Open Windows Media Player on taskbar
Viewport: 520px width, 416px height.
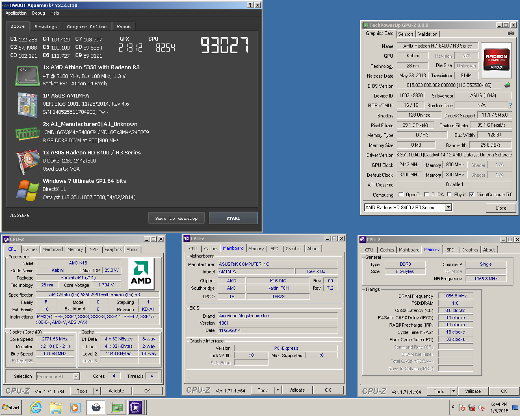(x=75, y=407)
